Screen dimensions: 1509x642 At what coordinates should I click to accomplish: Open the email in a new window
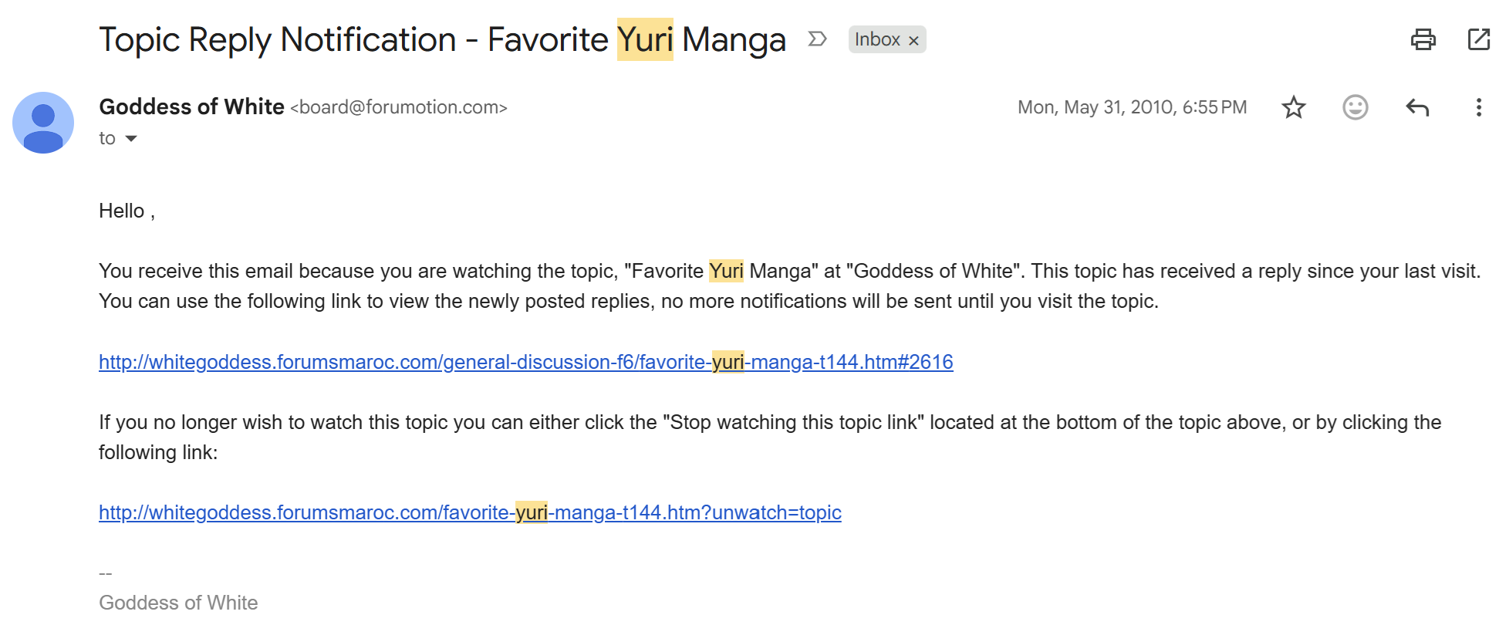click(x=1478, y=39)
